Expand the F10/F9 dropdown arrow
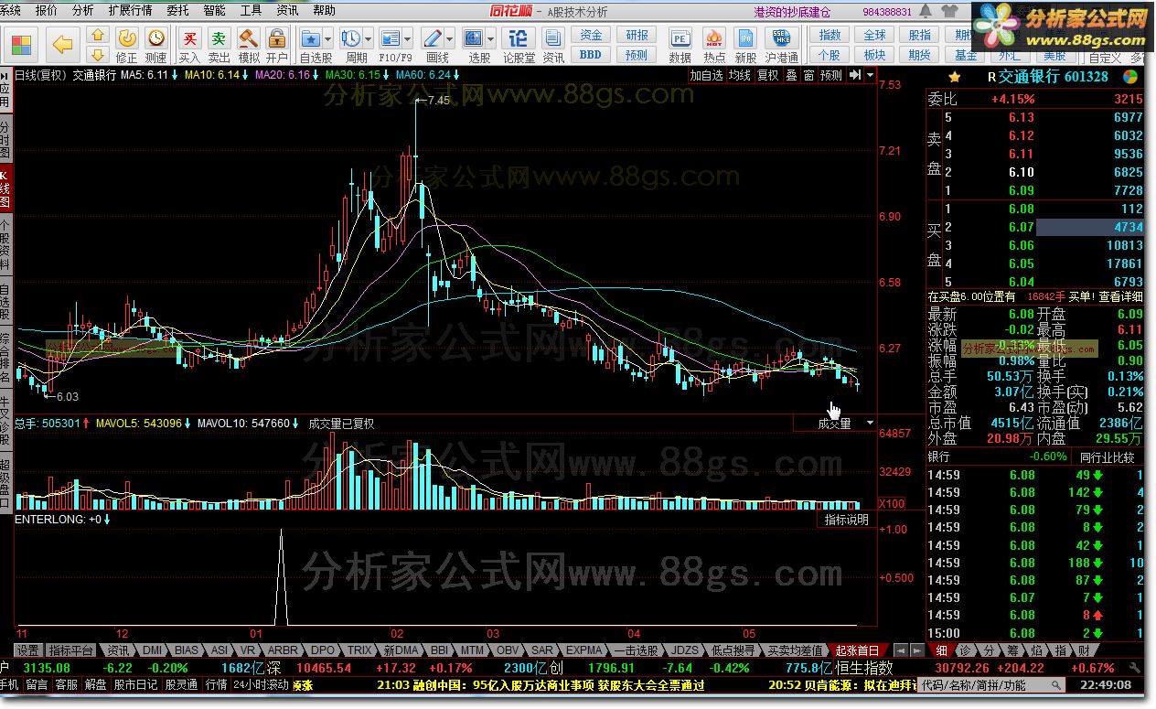Viewport: 1156px width, 709px height. (x=408, y=38)
